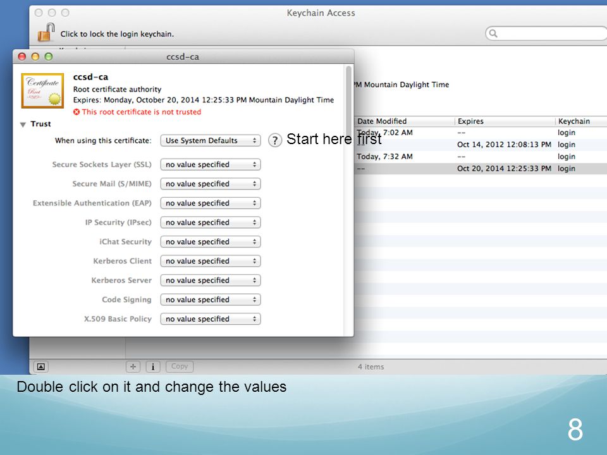Click the 'Root certificate authority' text
Image resolution: width=607 pixels, height=455 pixels.
(118, 89)
